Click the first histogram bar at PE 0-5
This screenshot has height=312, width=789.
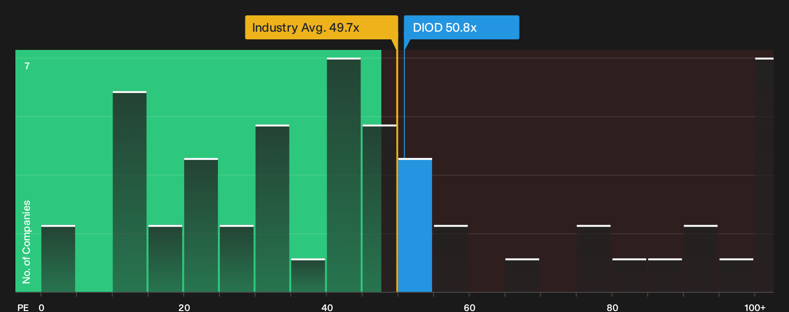coord(58,259)
